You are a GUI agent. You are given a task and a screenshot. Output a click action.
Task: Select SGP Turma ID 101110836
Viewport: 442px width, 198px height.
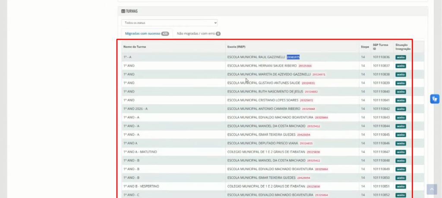click(381, 57)
